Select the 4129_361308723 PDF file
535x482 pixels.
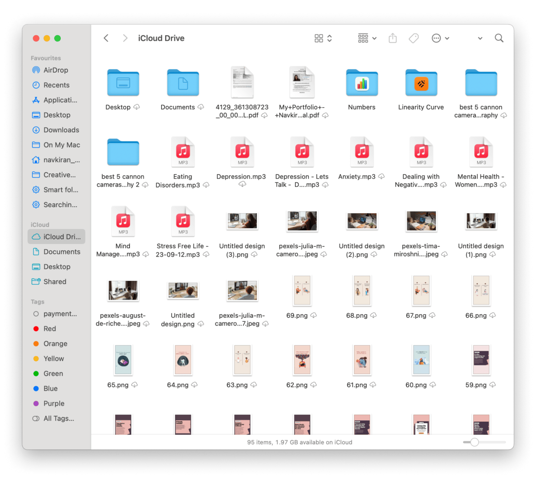click(242, 83)
